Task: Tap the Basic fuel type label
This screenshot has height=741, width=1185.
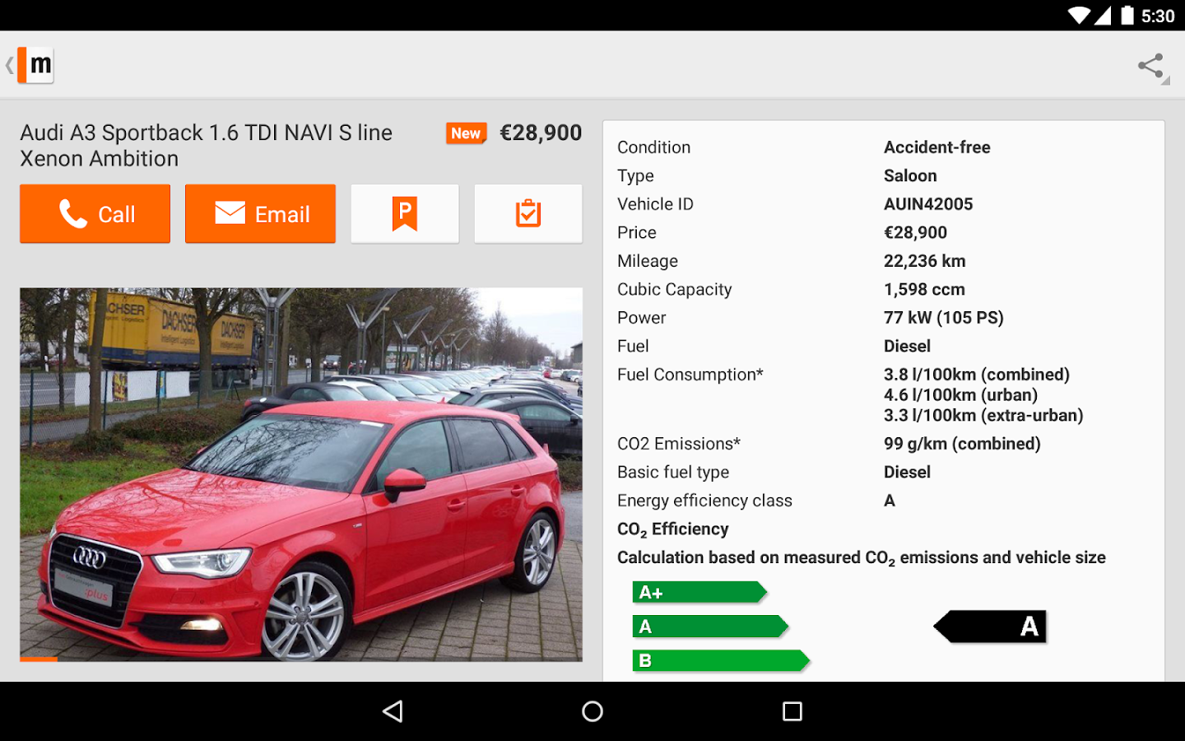Action: (673, 473)
